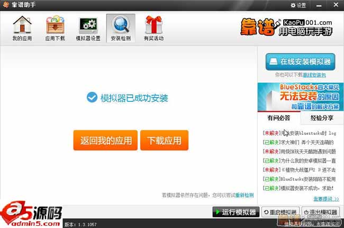Click 重启模拟器 button
Screen dimensions: 344x228
pyautogui.click(x=280, y=212)
